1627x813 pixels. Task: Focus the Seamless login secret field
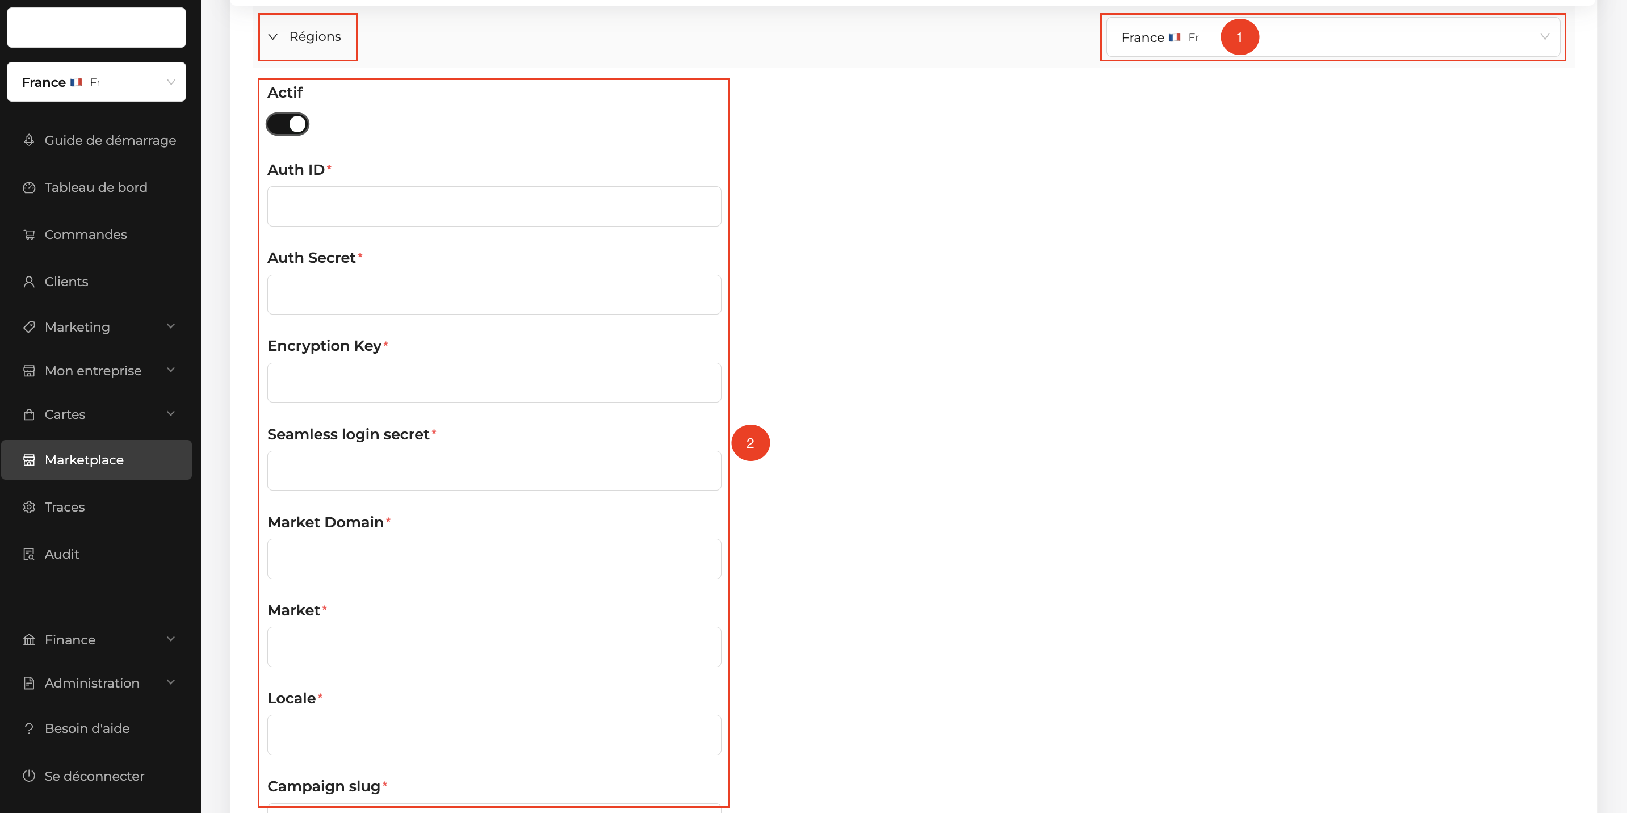[x=494, y=471]
